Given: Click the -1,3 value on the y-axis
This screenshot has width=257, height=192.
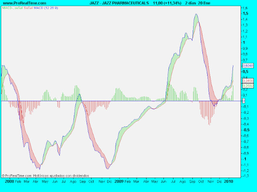Looking at the screenshot, I should click(245, 176).
